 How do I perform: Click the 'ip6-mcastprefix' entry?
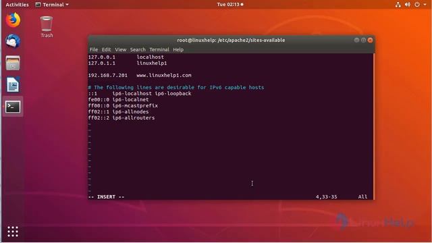[135, 105]
